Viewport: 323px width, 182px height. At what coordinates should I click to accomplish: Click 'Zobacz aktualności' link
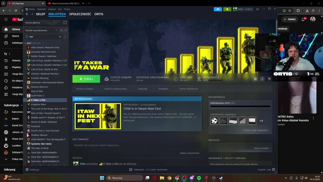pyautogui.click(x=190, y=153)
